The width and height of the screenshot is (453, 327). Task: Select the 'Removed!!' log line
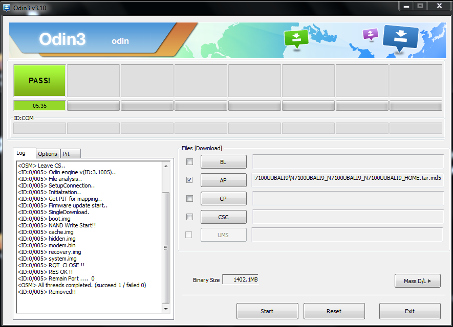(47, 292)
